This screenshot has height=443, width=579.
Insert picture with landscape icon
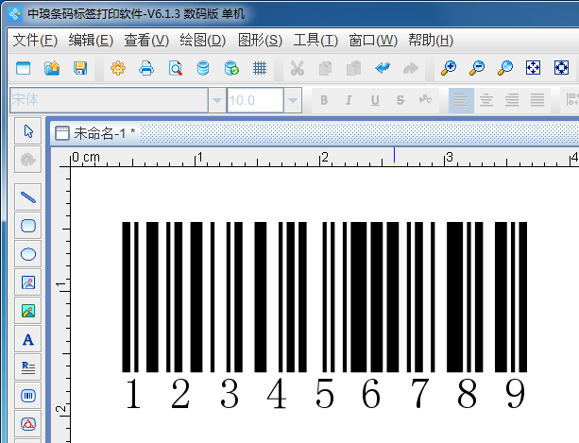28,311
